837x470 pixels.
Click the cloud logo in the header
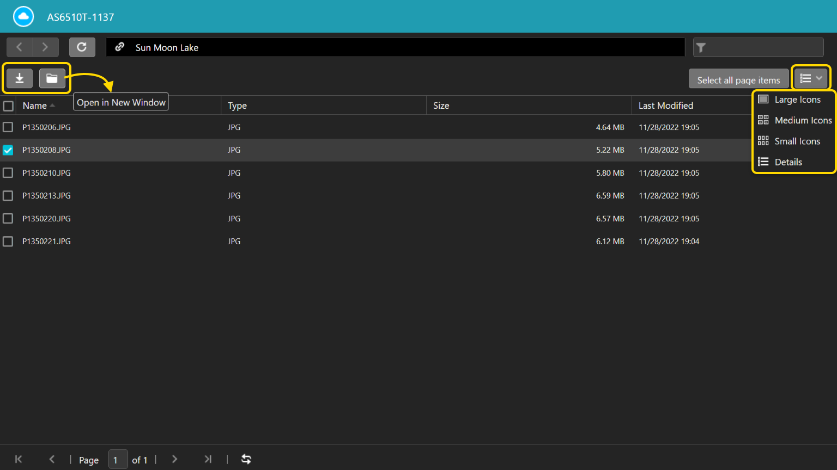tap(23, 17)
